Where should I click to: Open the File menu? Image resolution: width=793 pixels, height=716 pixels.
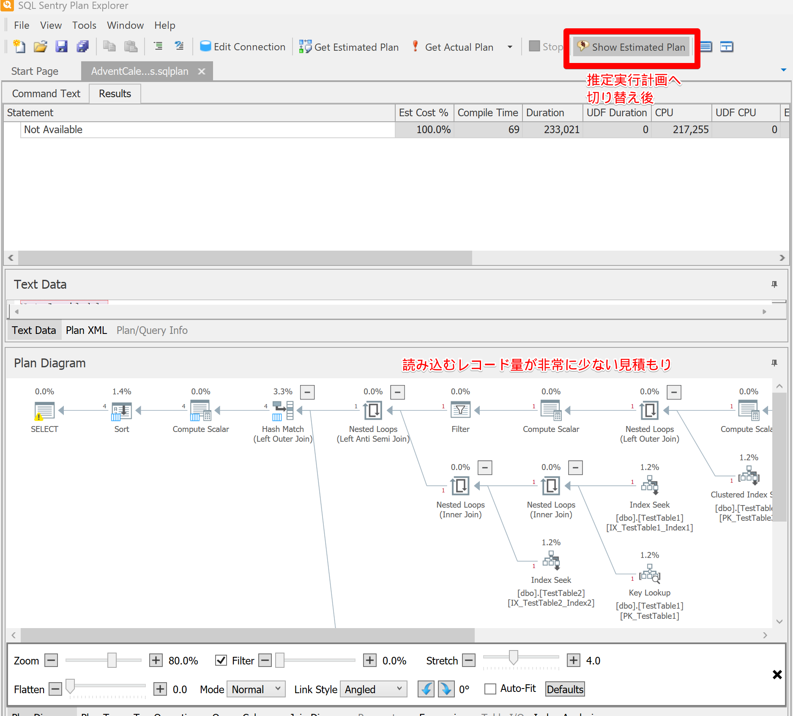pyautogui.click(x=22, y=25)
